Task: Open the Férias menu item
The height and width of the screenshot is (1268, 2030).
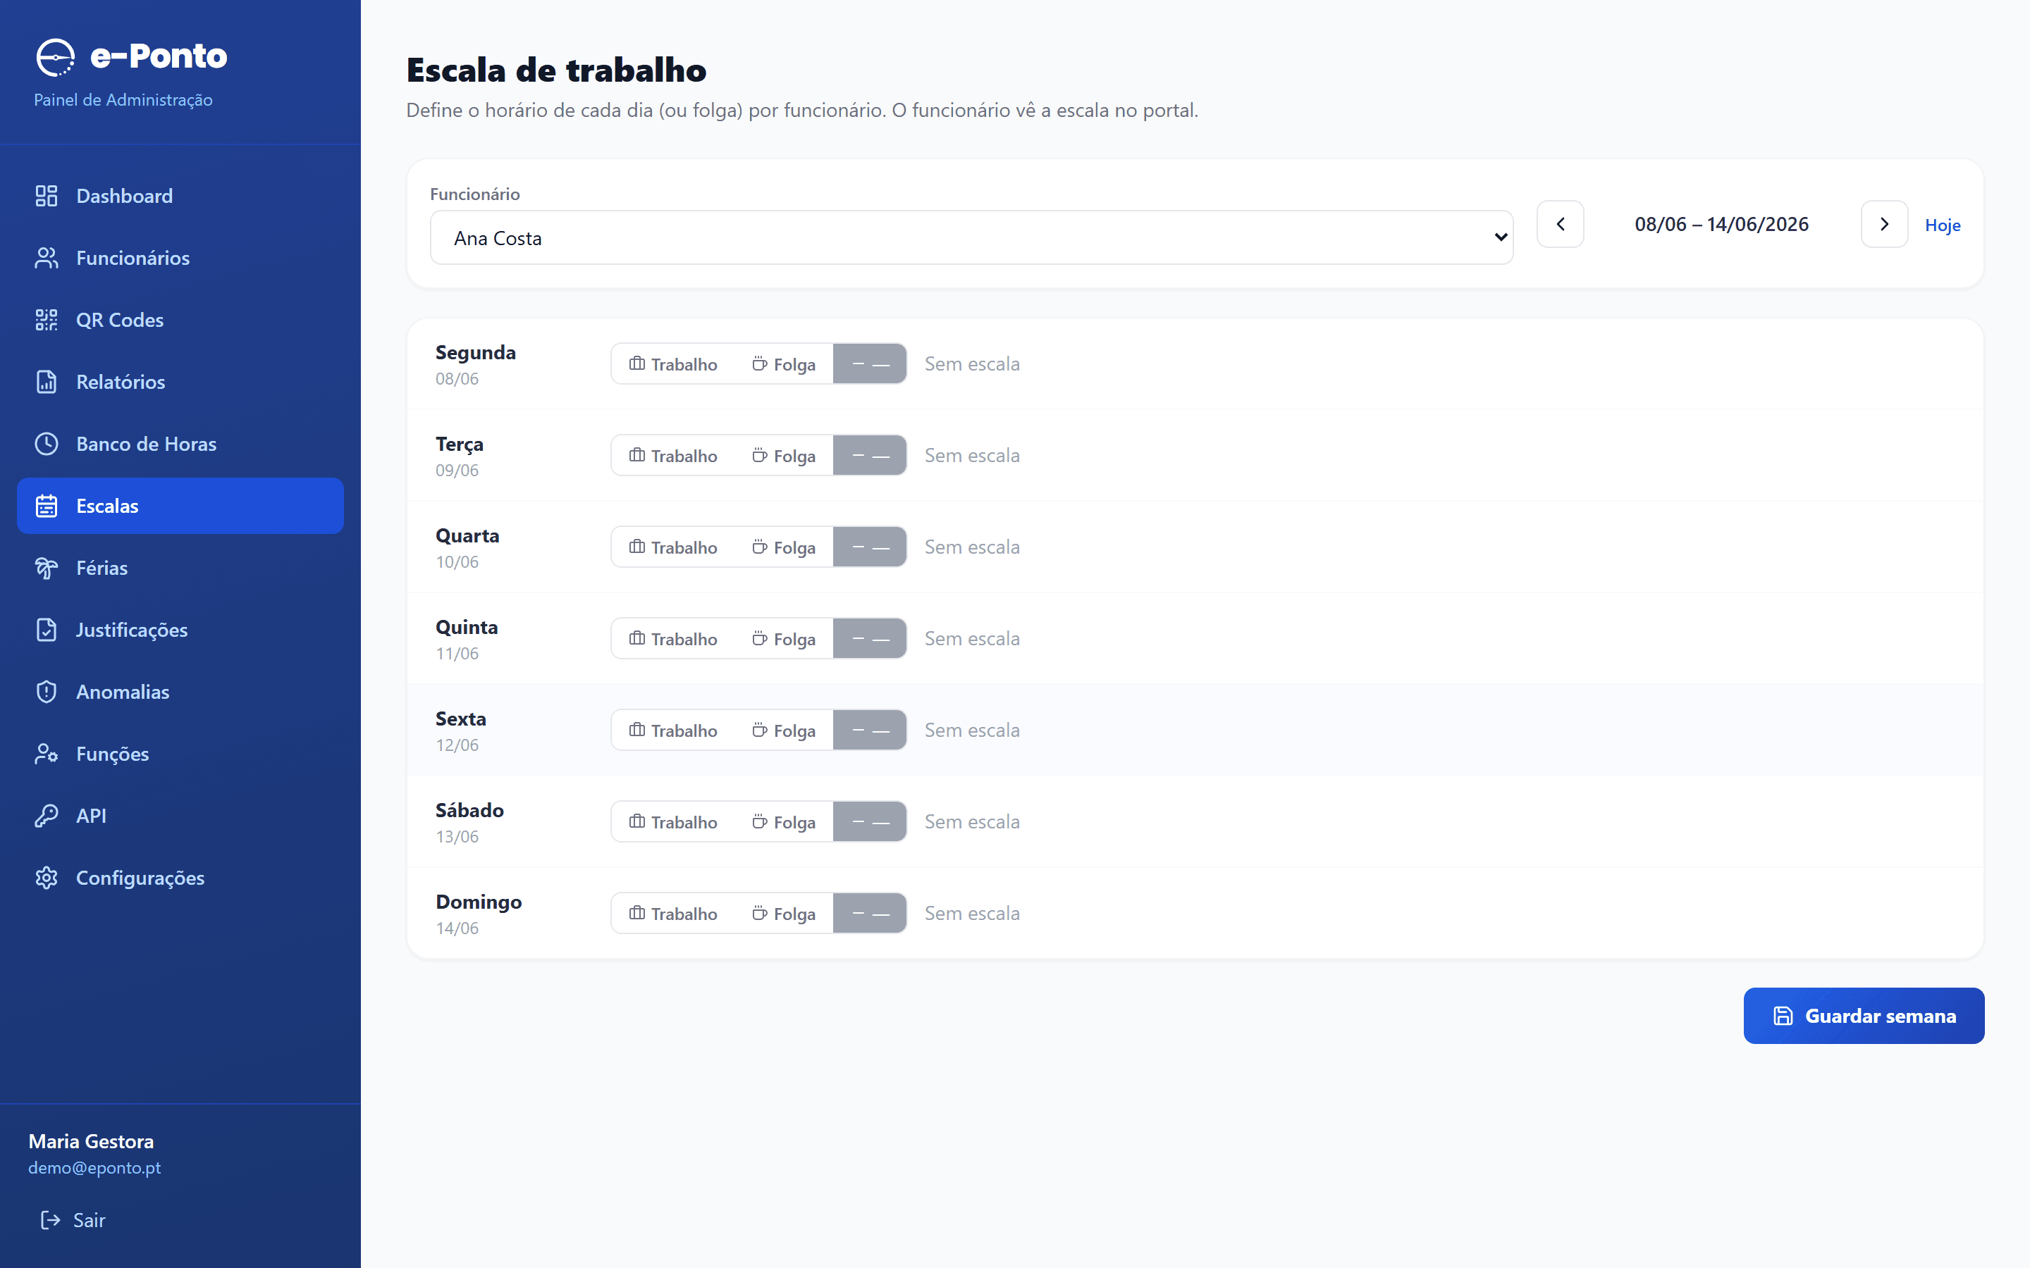Action: (180, 568)
